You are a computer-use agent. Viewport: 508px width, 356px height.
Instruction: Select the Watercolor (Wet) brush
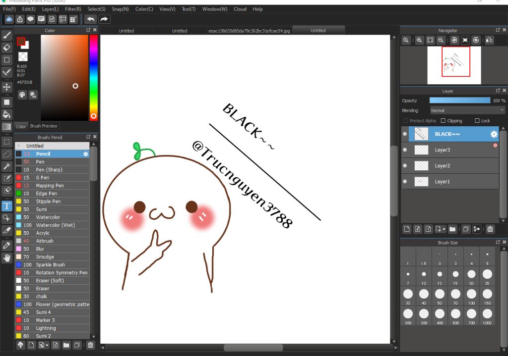(x=53, y=225)
